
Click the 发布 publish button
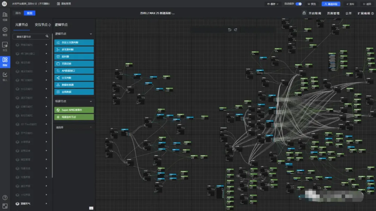coord(350,4)
